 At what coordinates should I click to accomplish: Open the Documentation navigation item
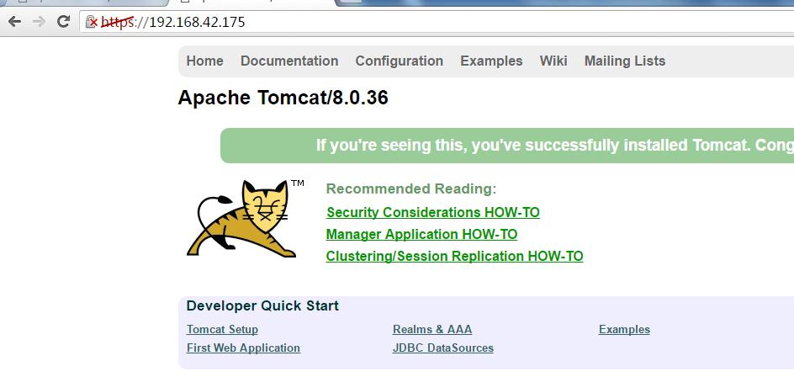pos(289,61)
